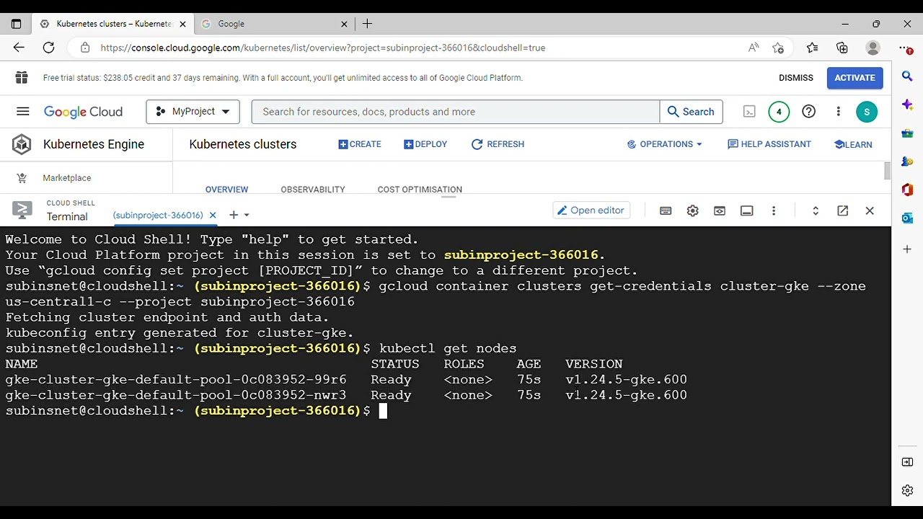The image size is (923, 519).
Task: Click the DEPLOY button
Action: click(425, 144)
